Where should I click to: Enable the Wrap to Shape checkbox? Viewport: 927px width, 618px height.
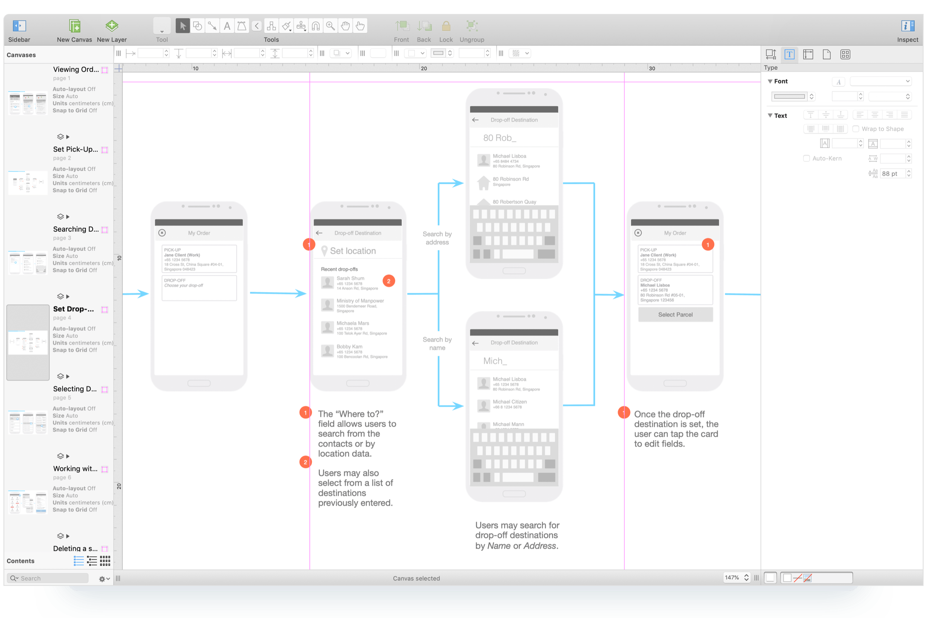click(x=856, y=129)
